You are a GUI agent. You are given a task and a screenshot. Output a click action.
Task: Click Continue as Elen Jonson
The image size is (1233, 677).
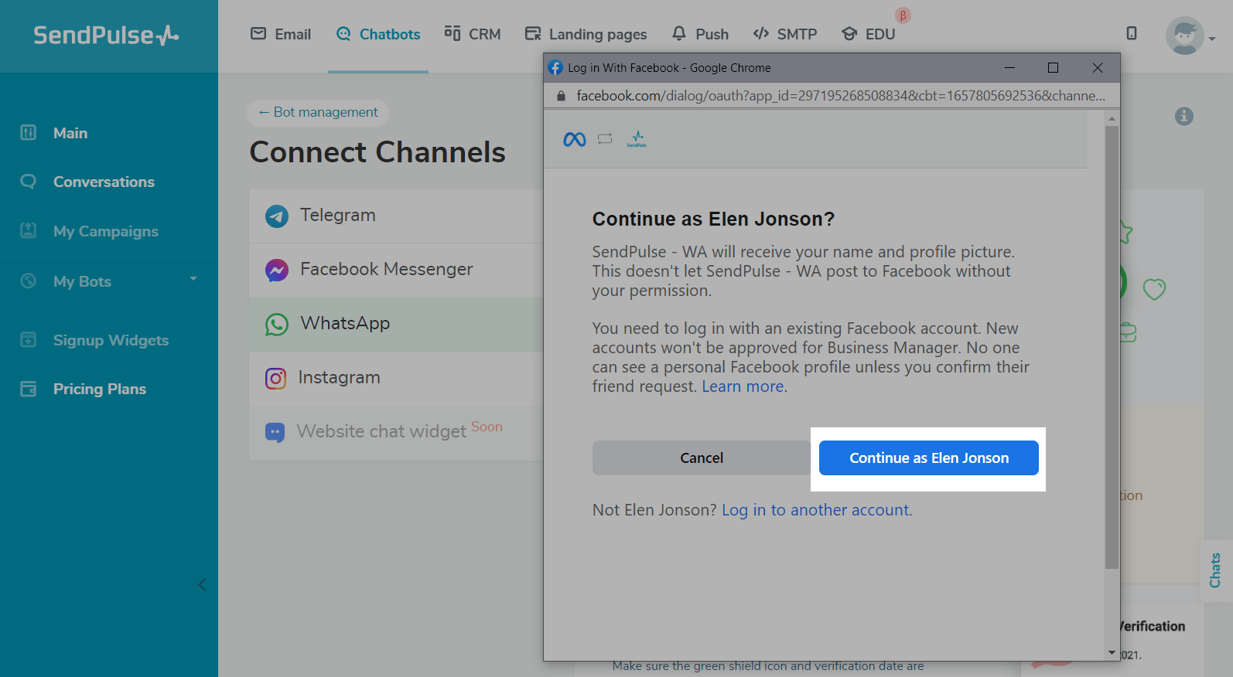click(929, 458)
